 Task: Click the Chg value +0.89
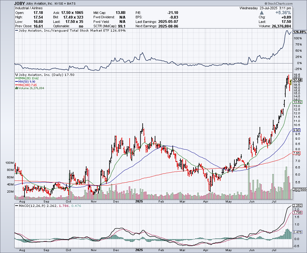point(286,17)
